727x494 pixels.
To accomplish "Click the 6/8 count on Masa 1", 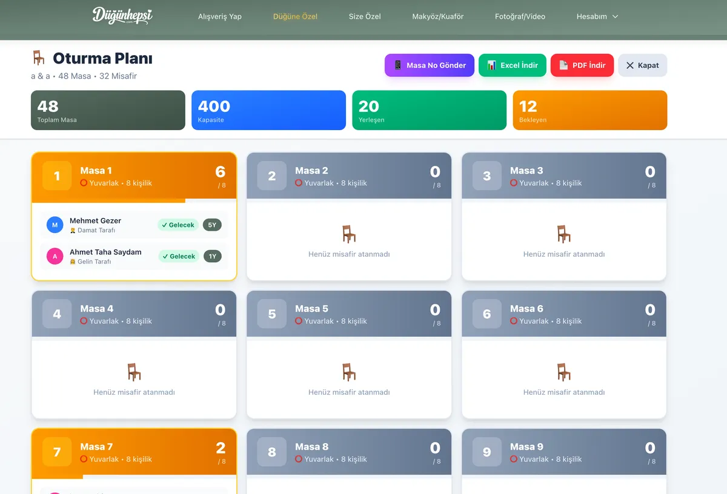I will pos(221,176).
